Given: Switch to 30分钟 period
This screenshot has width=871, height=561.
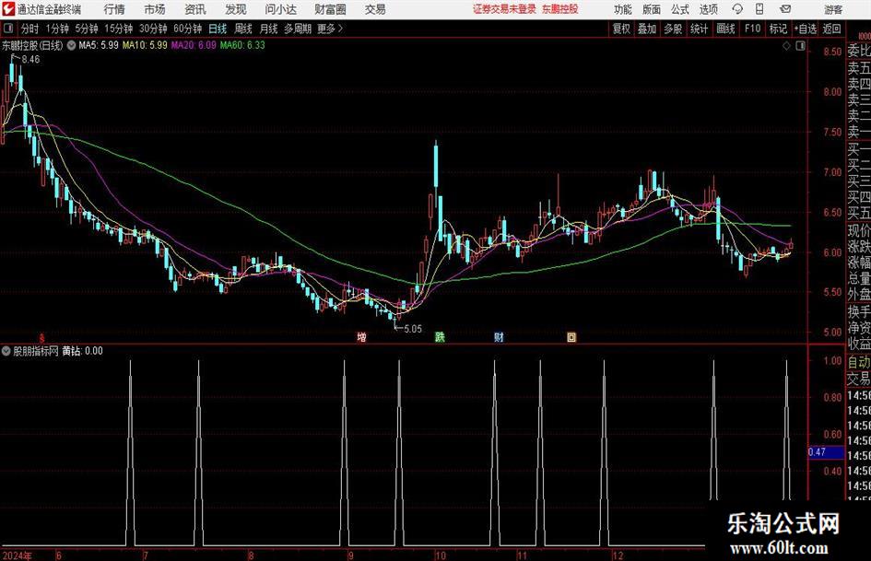Looking at the screenshot, I should coord(153,29).
